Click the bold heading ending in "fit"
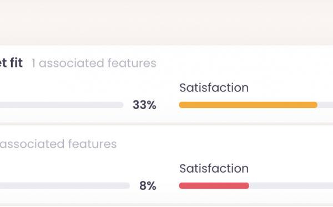Viewport: 333px width, 207px height. (x=11, y=63)
